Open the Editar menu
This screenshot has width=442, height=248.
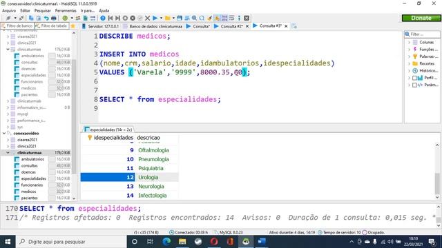pyautogui.click(x=25, y=10)
